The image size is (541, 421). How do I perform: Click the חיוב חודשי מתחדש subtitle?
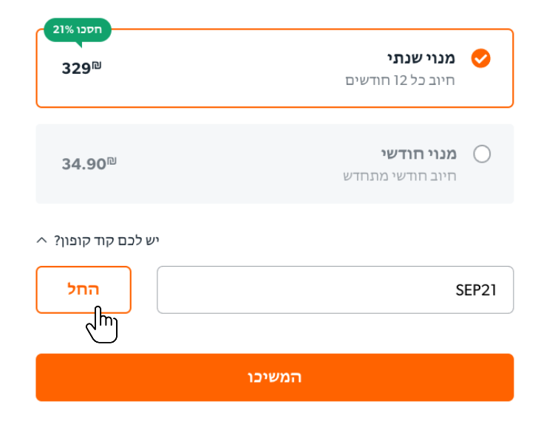pyautogui.click(x=400, y=177)
